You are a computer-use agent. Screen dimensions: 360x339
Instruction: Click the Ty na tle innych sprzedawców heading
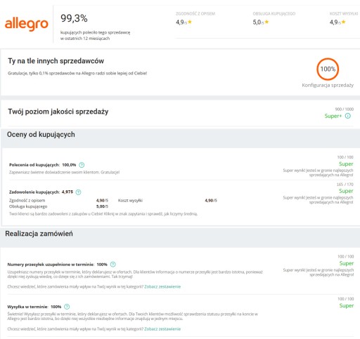[56, 61]
